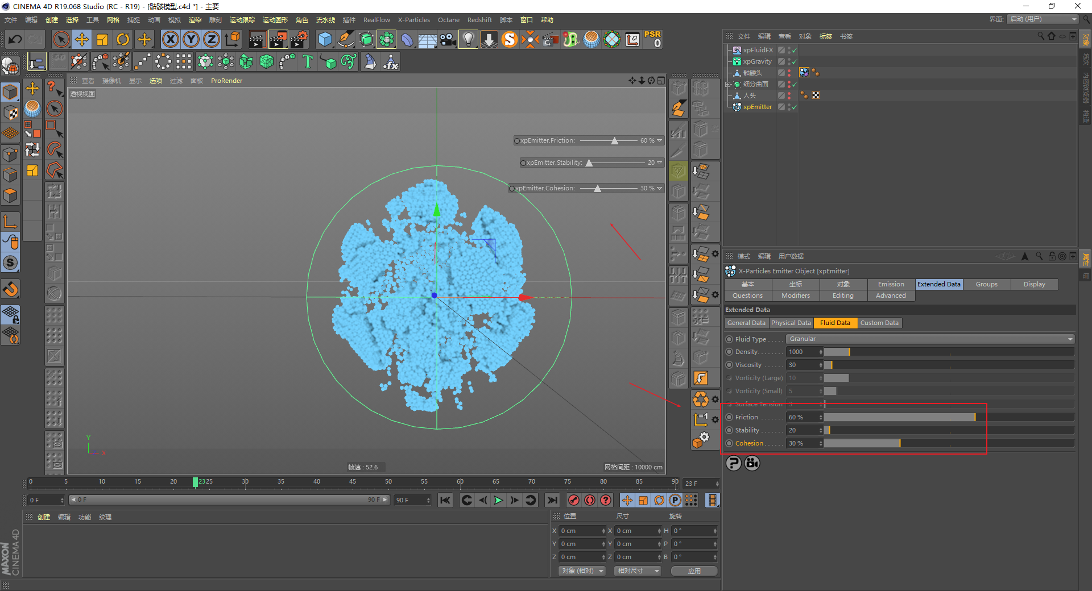Expand xpEmitter.Cohesion HUD dropdown arrow

pos(660,188)
